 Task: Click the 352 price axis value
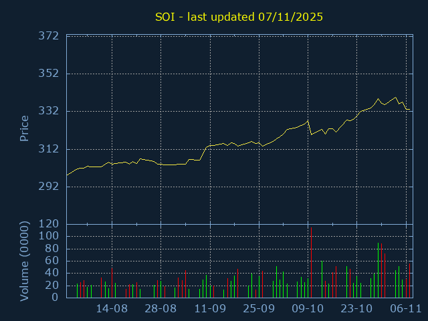tap(53, 74)
